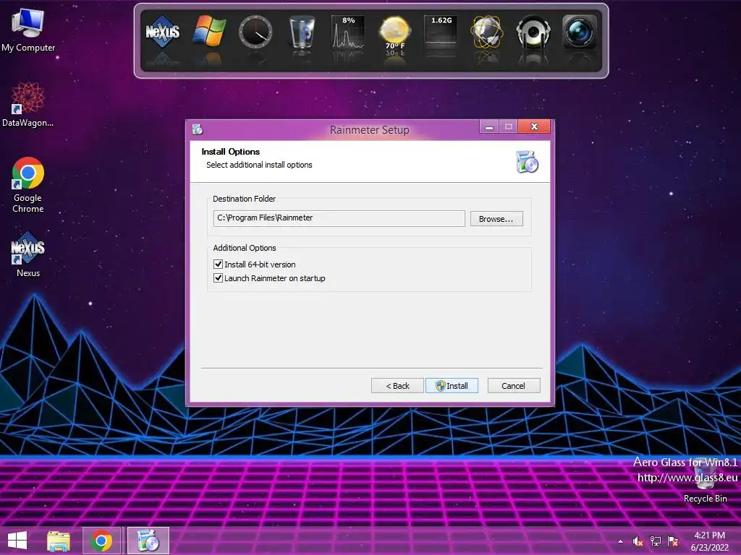The image size is (741, 555).
Task: Open the Action Center flag tray icon
Action: coord(673,541)
